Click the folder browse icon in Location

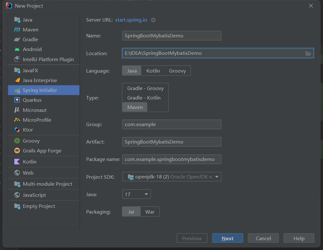308,53
